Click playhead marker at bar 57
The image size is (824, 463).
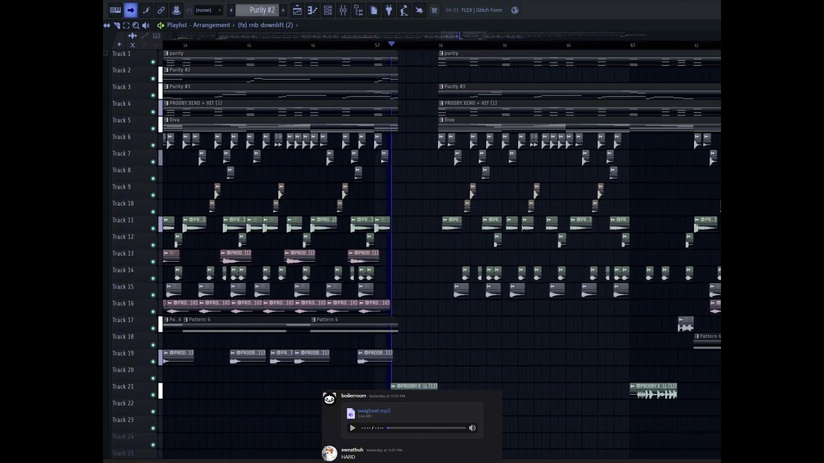click(x=391, y=44)
